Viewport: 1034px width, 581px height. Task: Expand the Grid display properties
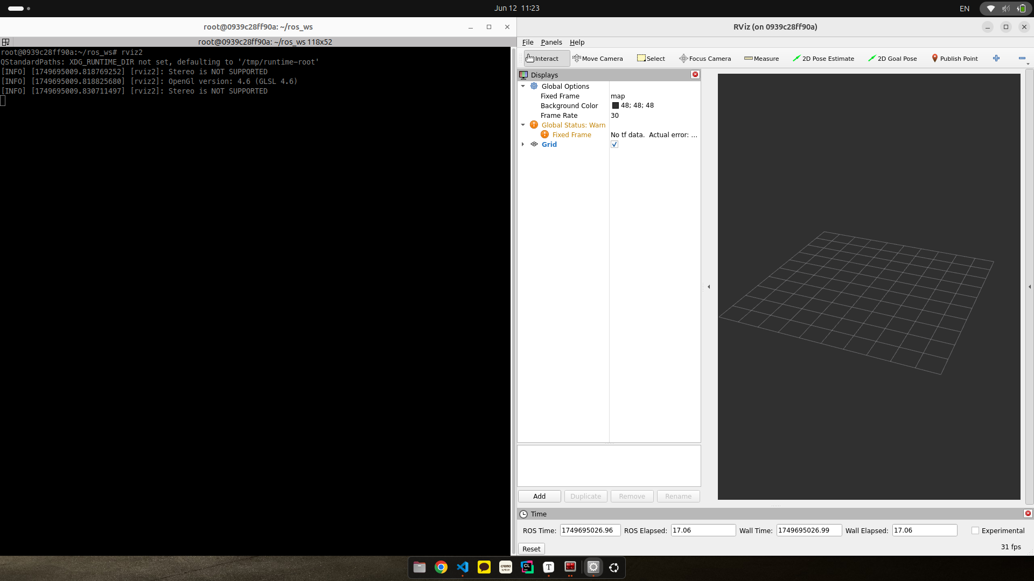pyautogui.click(x=523, y=144)
